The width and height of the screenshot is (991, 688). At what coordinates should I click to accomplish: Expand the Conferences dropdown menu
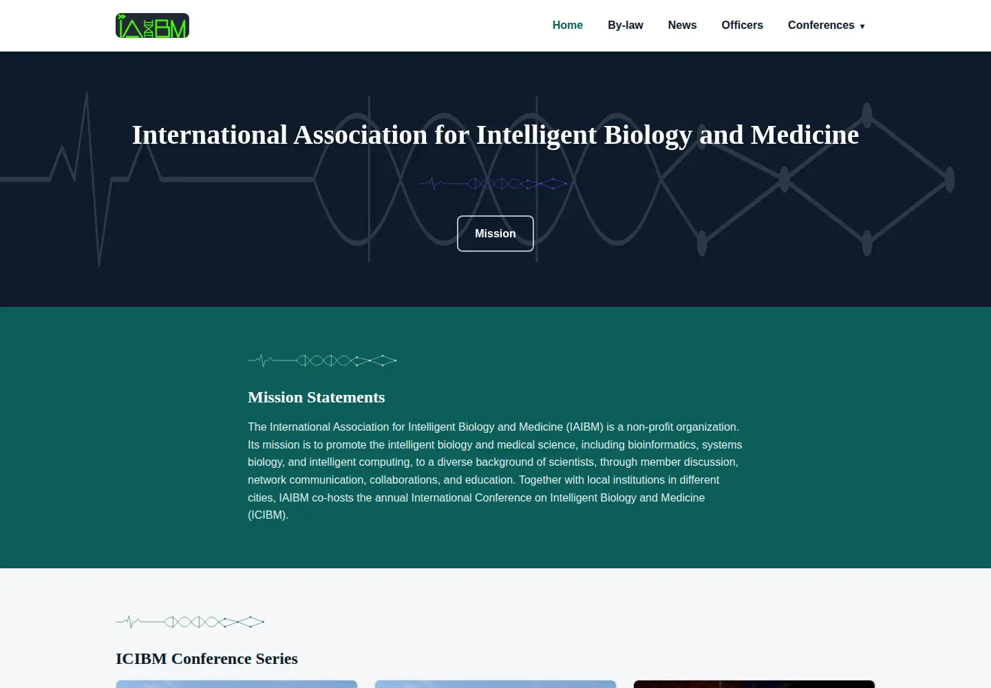pos(826,25)
